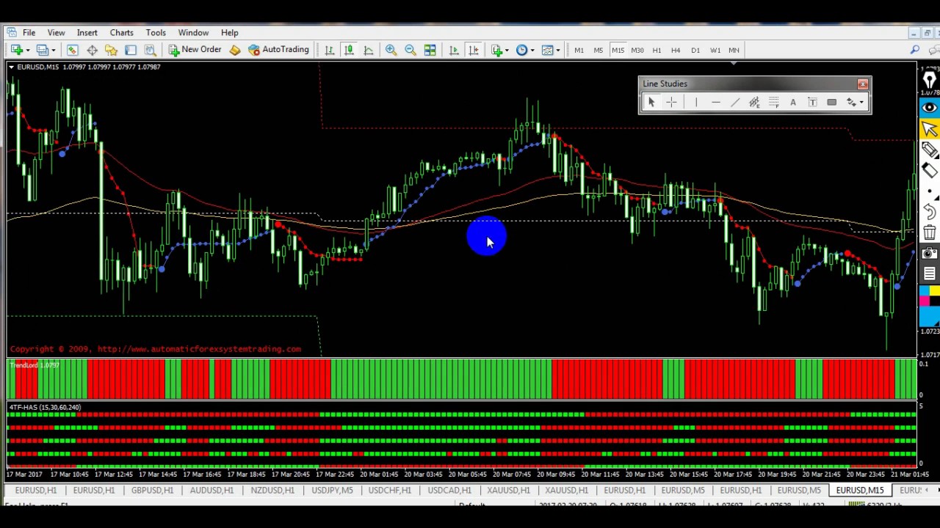
Task: Select crosshair tool in Line Studies
Action: pos(671,103)
